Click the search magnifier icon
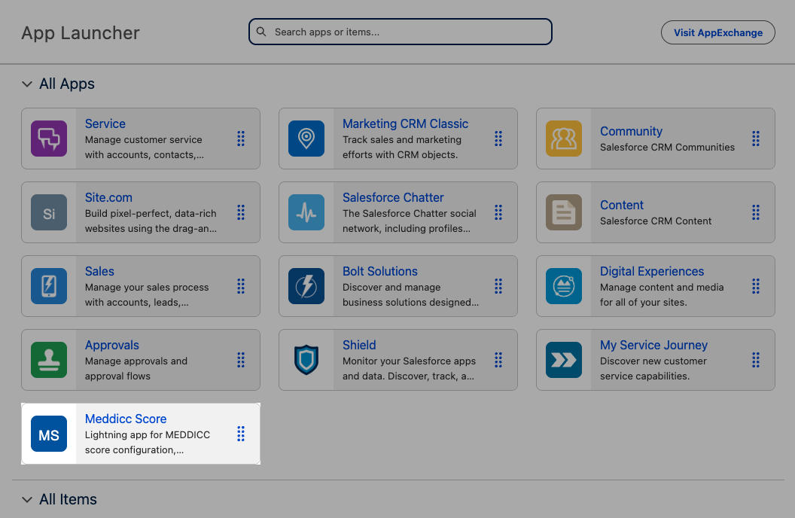Screen dimensions: 795x518 point(261,32)
